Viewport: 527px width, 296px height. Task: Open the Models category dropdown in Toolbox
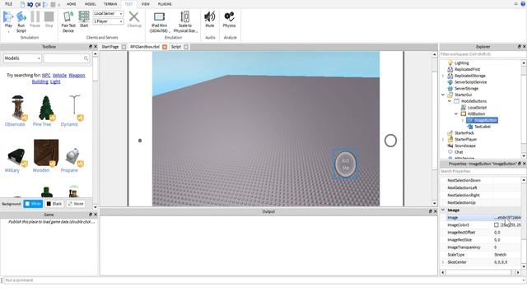(22, 58)
